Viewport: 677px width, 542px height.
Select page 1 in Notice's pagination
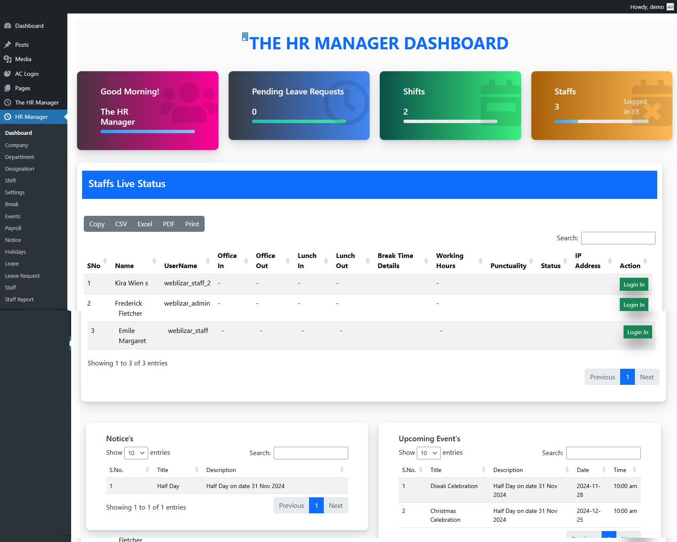tap(316, 505)
